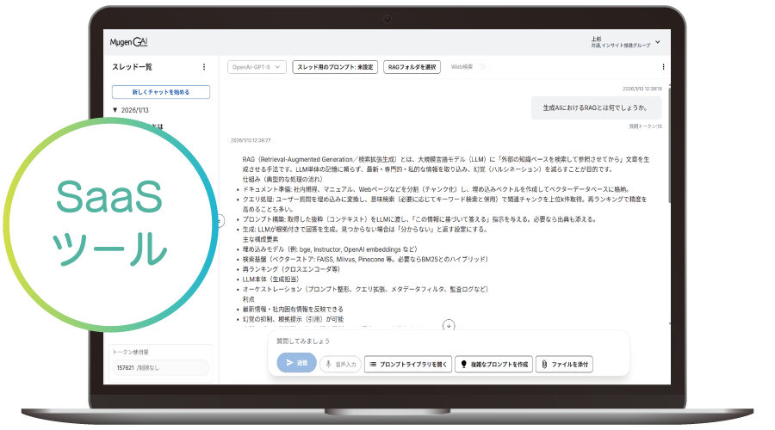The height and width of the screenshot is (430, 775).
Task: Open プロンプトライブラリを開く
Action: tap(408, 365)
